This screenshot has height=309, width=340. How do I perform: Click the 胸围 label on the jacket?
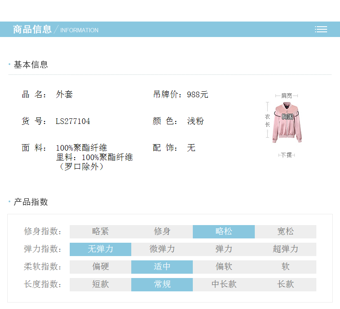[x=287, y=117]
